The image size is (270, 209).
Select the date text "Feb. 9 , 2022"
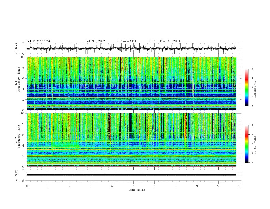coord(95,41)
